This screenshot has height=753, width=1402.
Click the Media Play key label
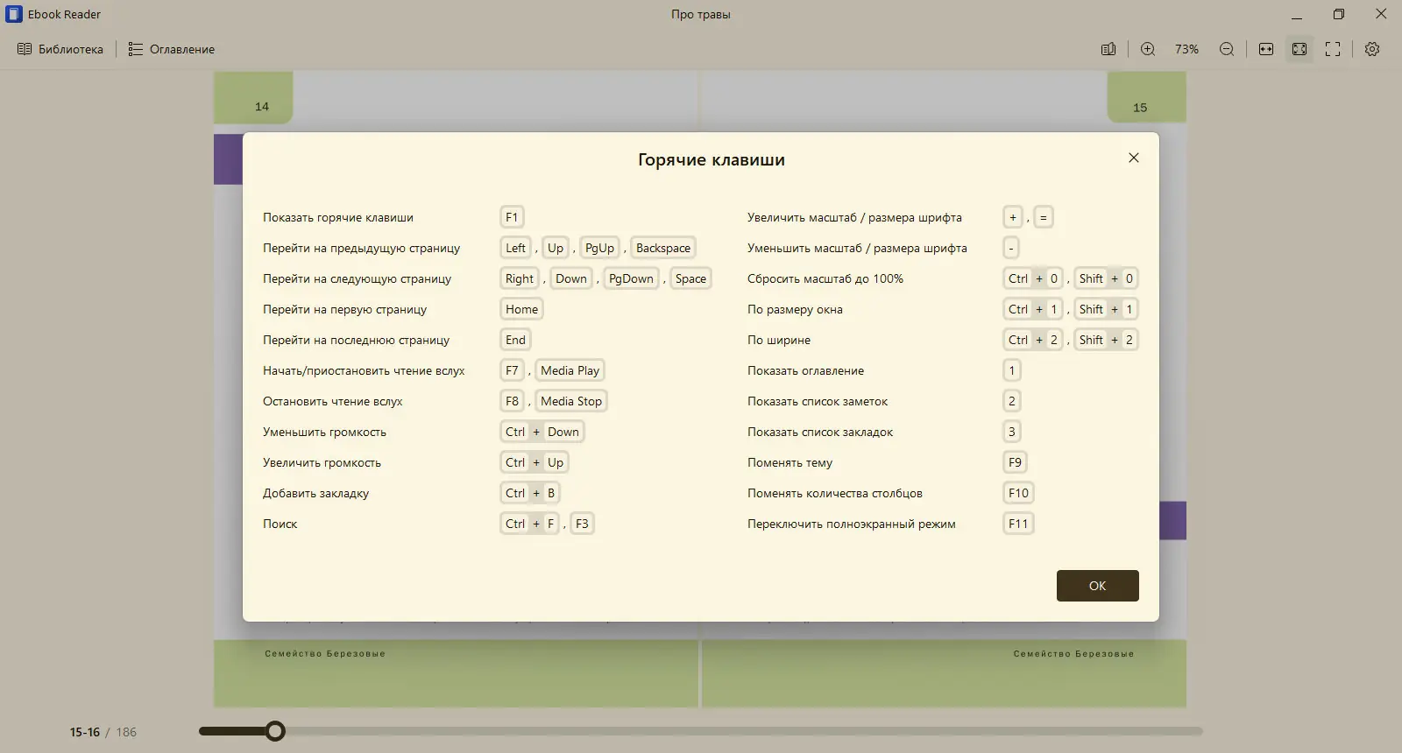[570, 370]
